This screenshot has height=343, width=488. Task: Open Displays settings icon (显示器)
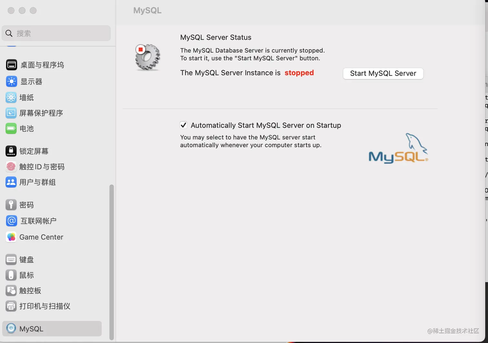(x=11, y=81)
